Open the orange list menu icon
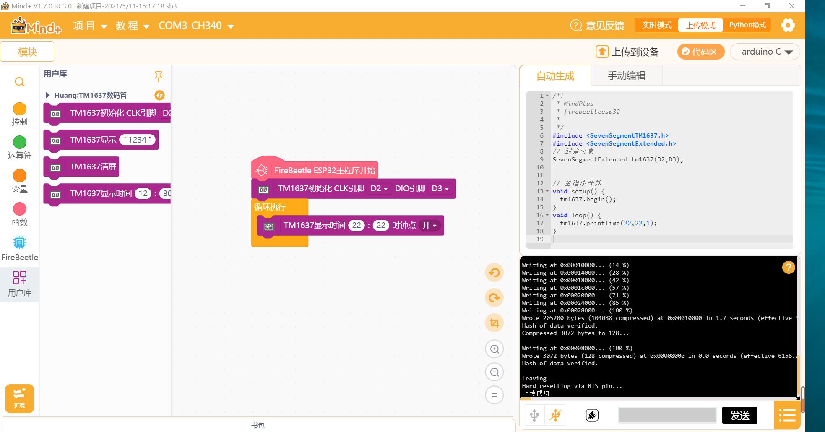Viewport: 825px width, 432px height. coord(787,415)
